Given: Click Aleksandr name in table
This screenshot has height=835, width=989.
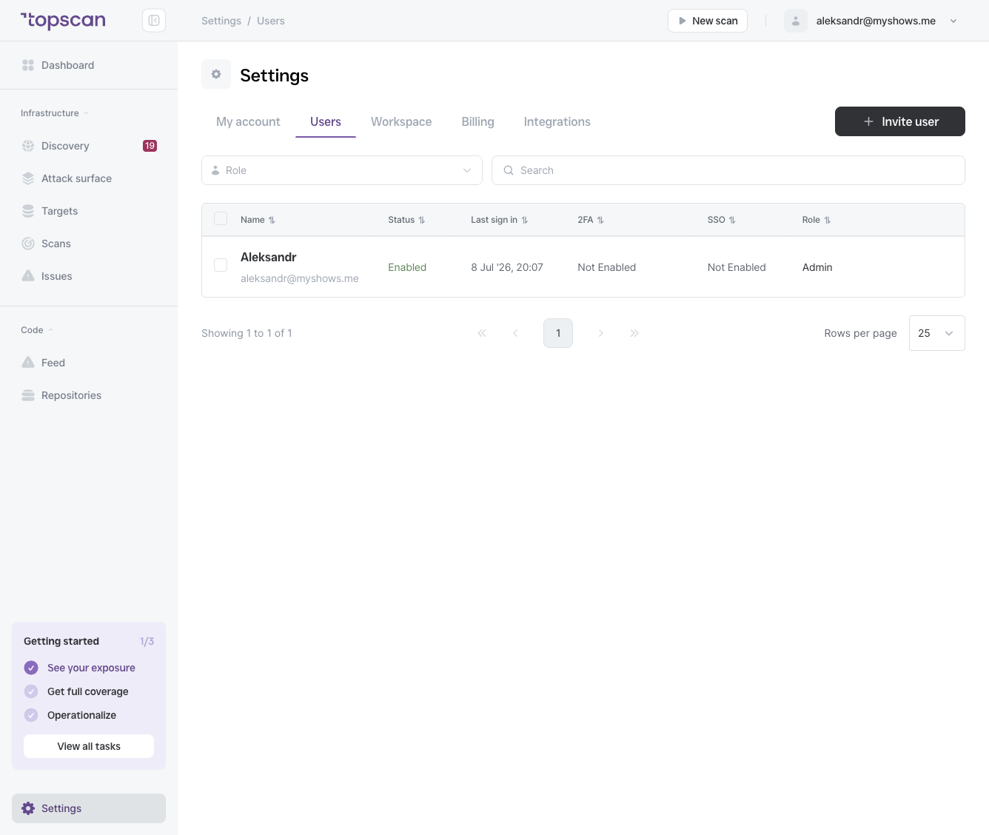Looking at the screenshot, I should [269, 257].
